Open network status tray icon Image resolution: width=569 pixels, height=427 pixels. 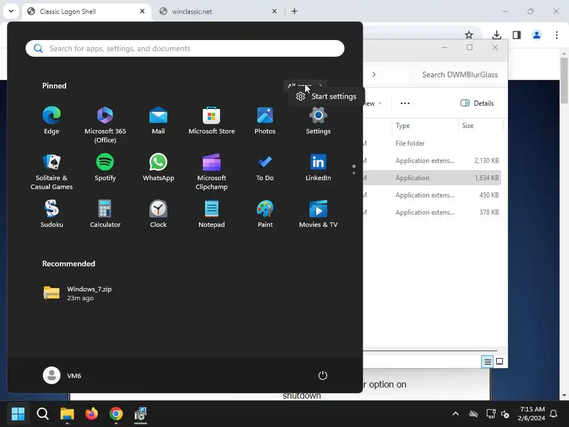tap(491, 414)
